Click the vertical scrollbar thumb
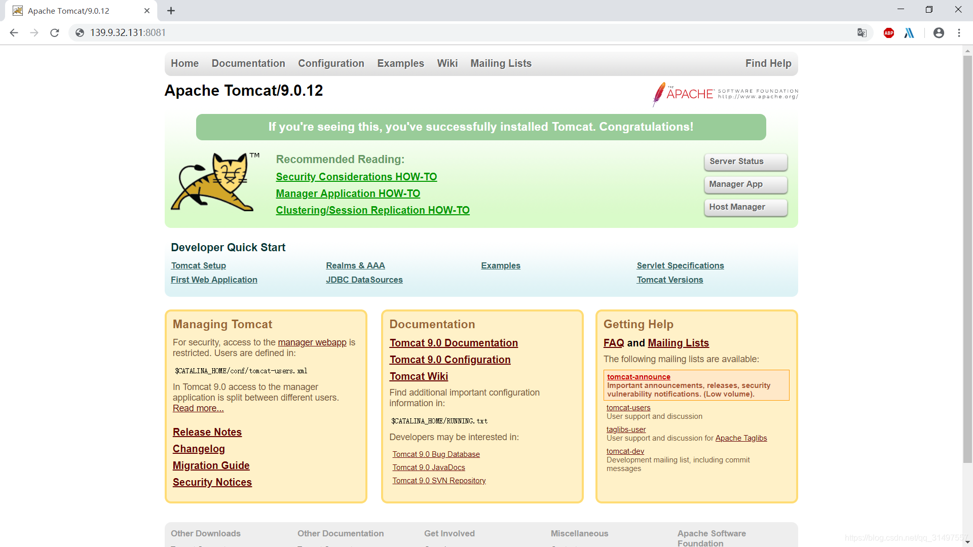 [x=967, y=258]
